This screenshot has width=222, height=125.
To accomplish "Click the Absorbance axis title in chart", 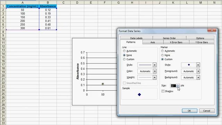I will [x=78, y=71].
